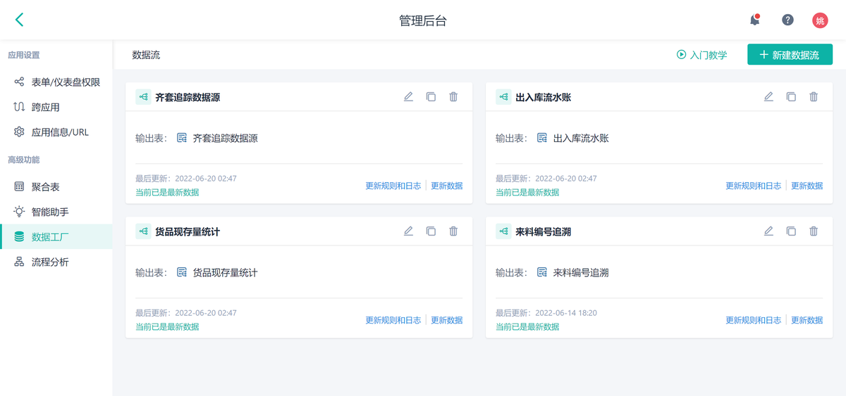Open 智能助手 from the sidebar
The height and width of the screenshot is (396, 846).
50,212
